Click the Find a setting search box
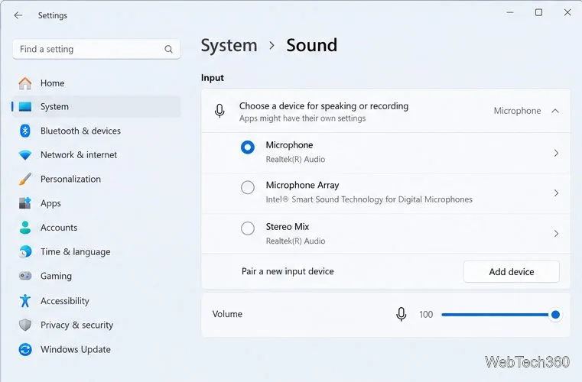582x382 pixels. point(96,49)
